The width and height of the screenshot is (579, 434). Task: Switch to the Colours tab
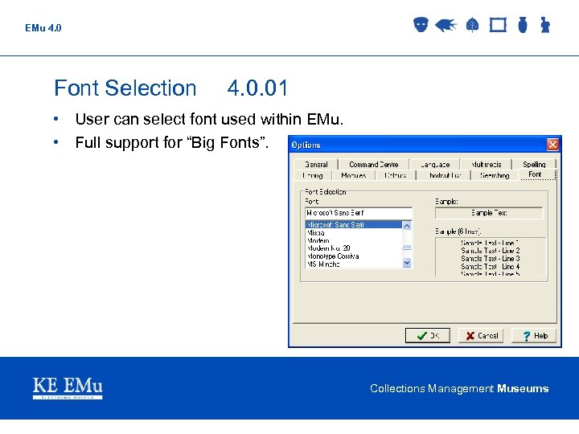(395, 175)
